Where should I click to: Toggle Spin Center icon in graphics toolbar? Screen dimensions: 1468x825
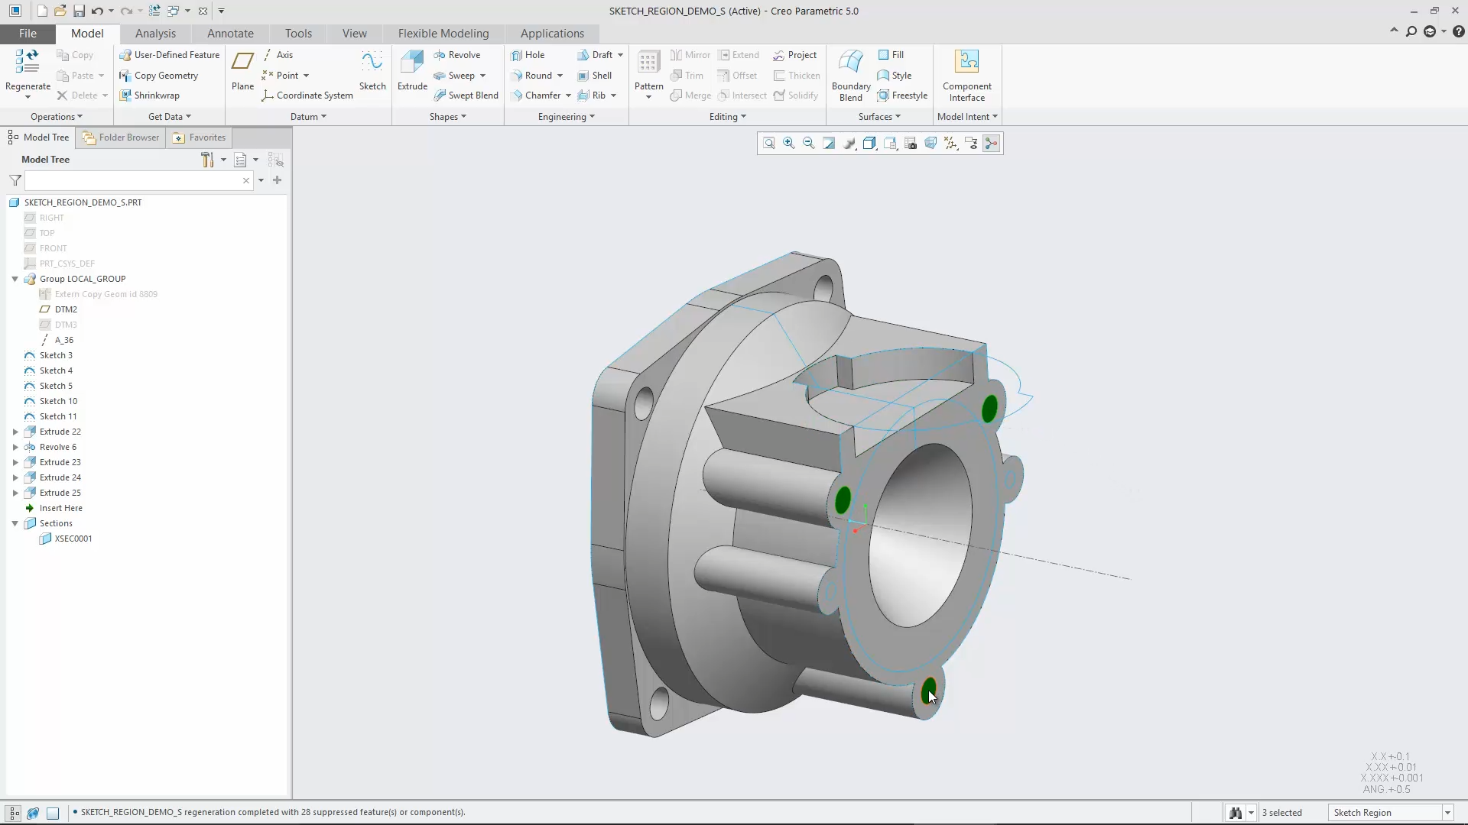(992, 144)
